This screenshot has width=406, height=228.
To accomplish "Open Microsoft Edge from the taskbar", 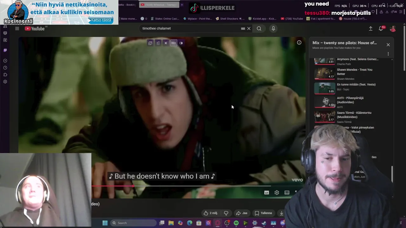I will click(x=190, y=223).
